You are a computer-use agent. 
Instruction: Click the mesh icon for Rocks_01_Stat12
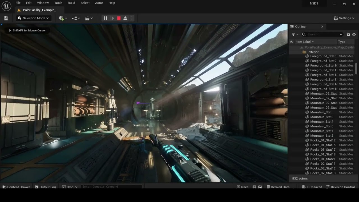click(x=307, y=140)
